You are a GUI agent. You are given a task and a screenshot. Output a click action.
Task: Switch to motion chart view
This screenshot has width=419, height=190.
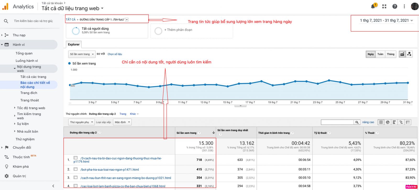[409, 54]
